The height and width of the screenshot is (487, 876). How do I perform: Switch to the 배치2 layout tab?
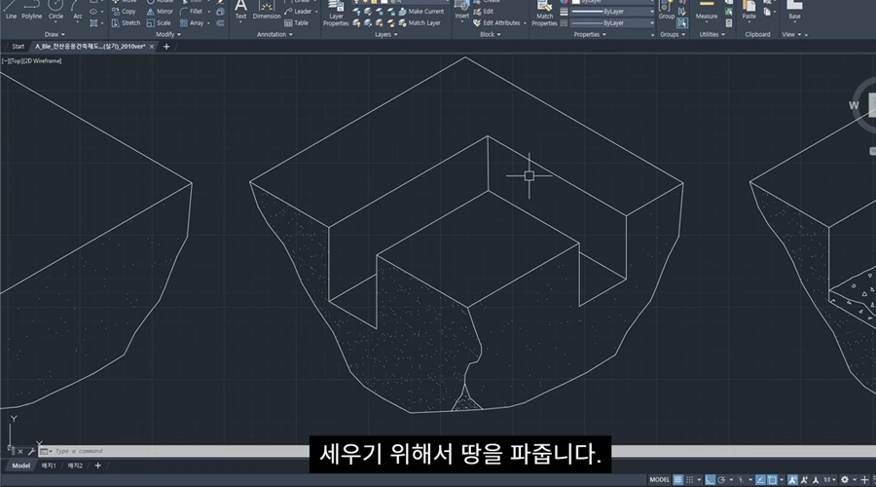coord(75,466)
